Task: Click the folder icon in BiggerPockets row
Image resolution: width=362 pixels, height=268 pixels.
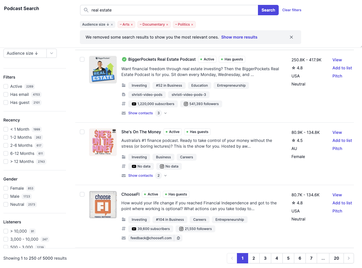Action: (124, 85)
